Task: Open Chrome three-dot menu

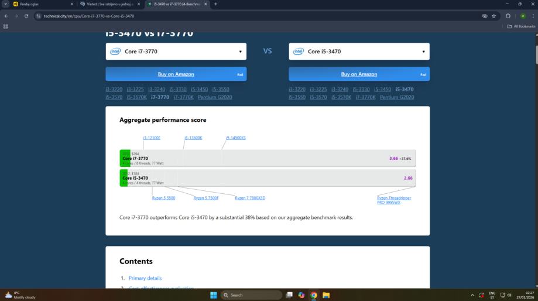Action: pos(533,16)
